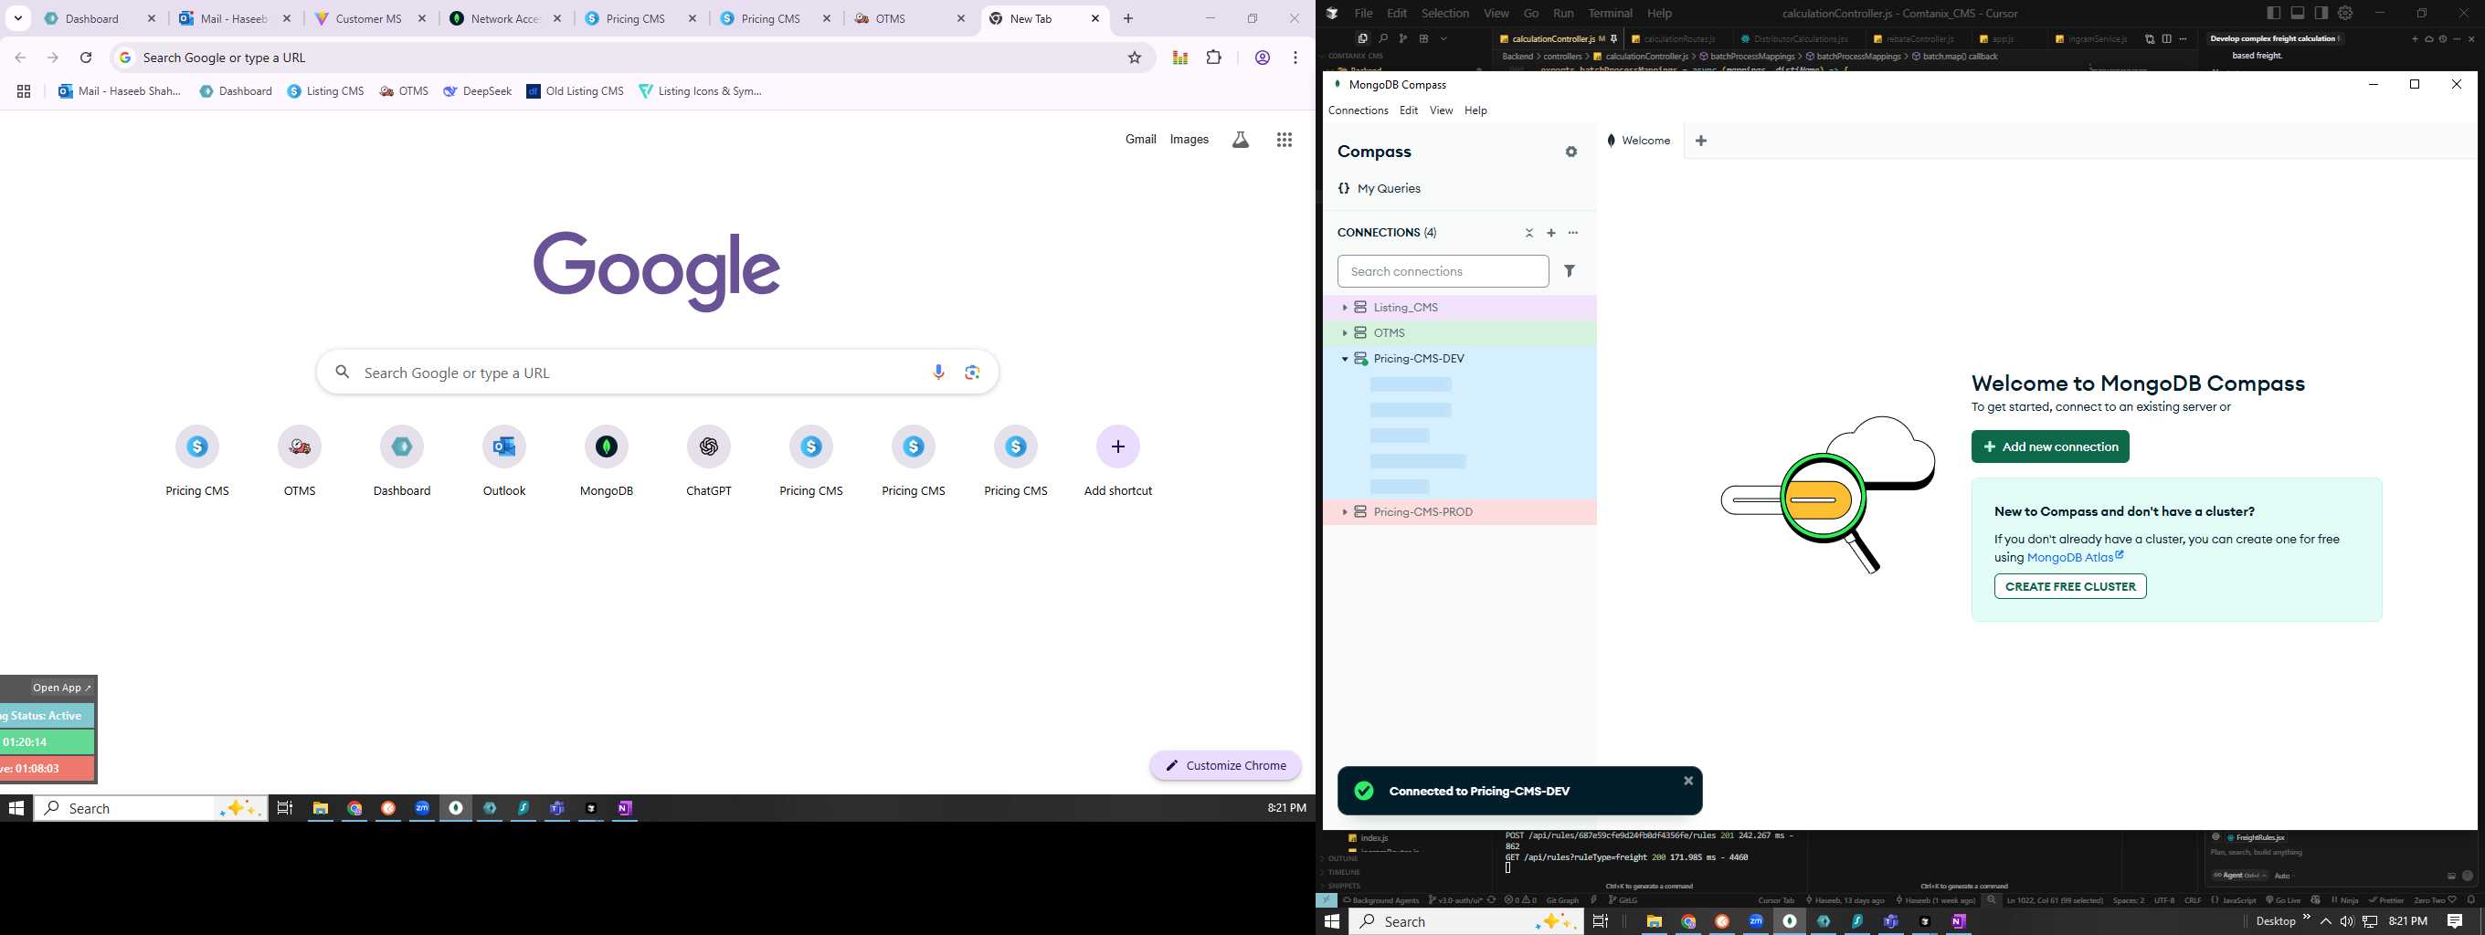Image resolution: width=2485 pixels, height=935 pixels.
Task: Open the Connections menu in Compass
Action: coord(1359,110)
